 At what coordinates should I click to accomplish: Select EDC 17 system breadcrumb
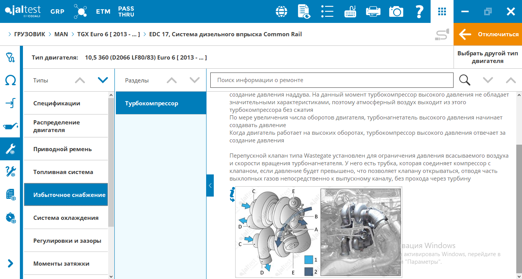tap(225, 34)
